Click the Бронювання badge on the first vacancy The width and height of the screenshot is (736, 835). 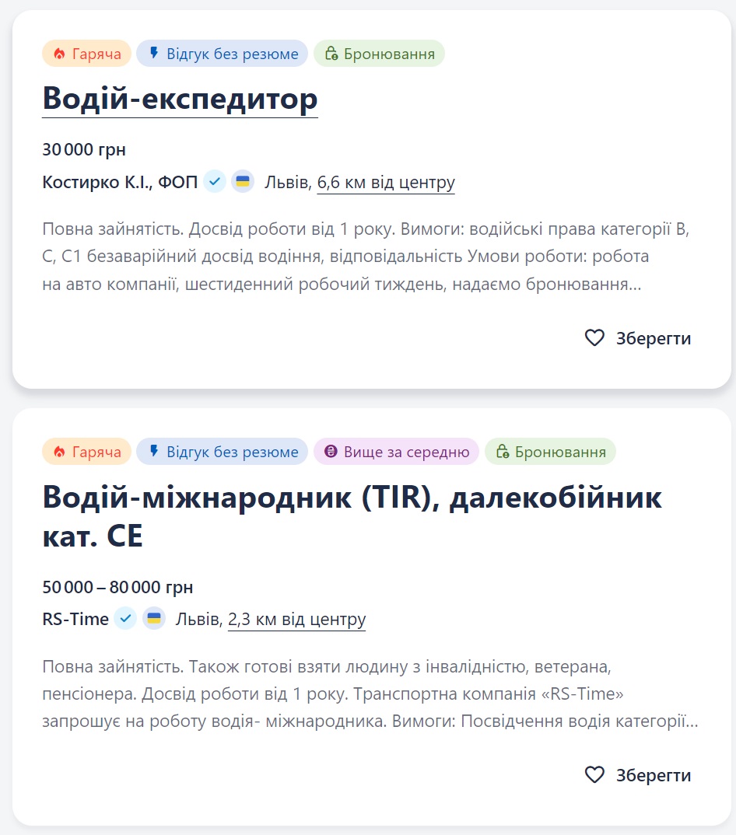click(x=379, y=53)
